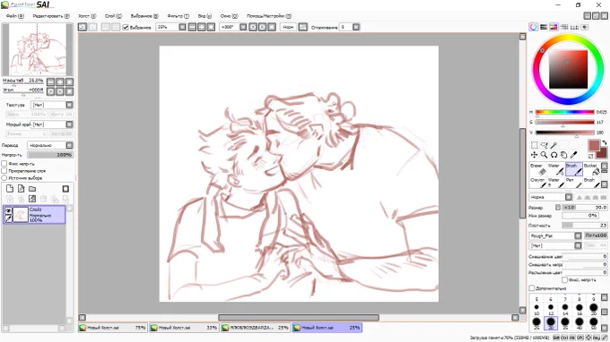Toggle Дополнительно brush settings checkbox
Viewport: 610px width, 342px height.
(532, 288)
